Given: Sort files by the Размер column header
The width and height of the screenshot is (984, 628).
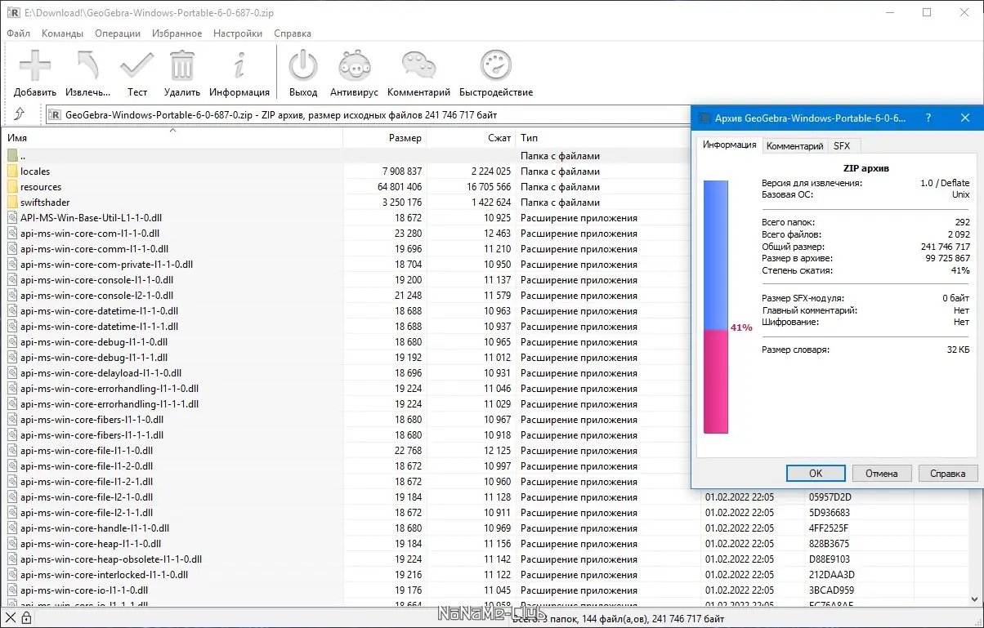Looking at the screenshot, I should [x=405, y=138].
